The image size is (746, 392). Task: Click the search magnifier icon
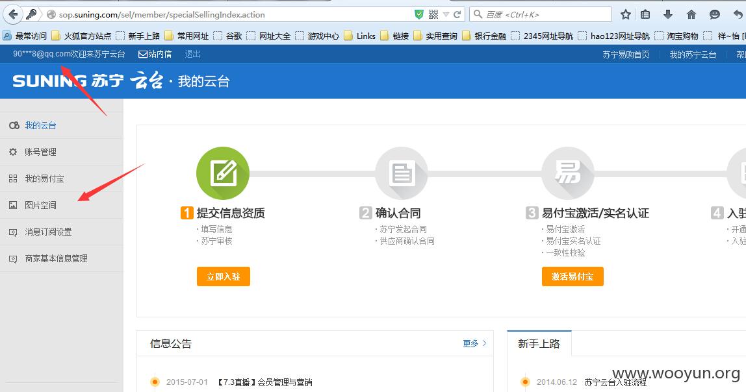coord(478,14)
